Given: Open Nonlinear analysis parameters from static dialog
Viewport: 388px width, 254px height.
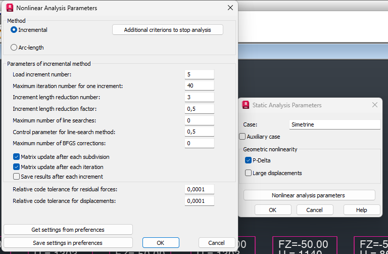Looking at the screenshot, I should 309,195.
